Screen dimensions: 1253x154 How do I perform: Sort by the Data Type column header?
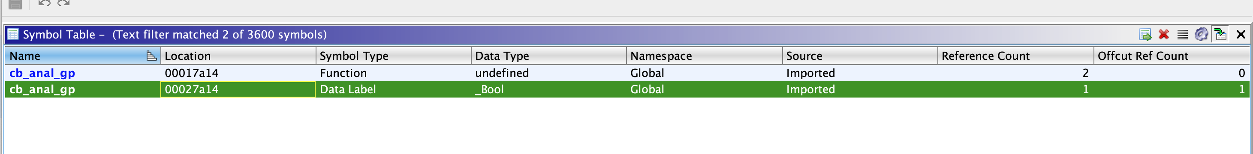pos(549,56)
